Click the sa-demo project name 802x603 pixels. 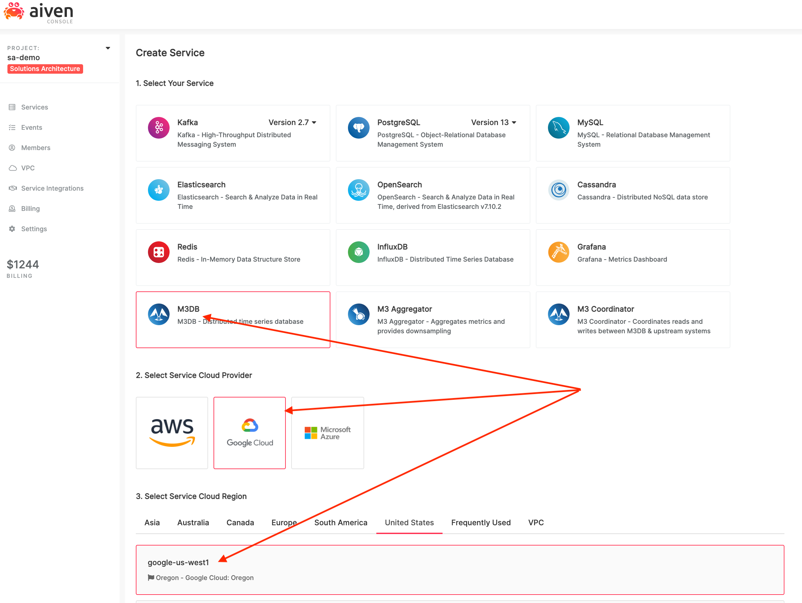click(24, 57)
